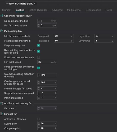Select the Cooling tab
Screen dimensions: 117x132
[x=20, y=10]
